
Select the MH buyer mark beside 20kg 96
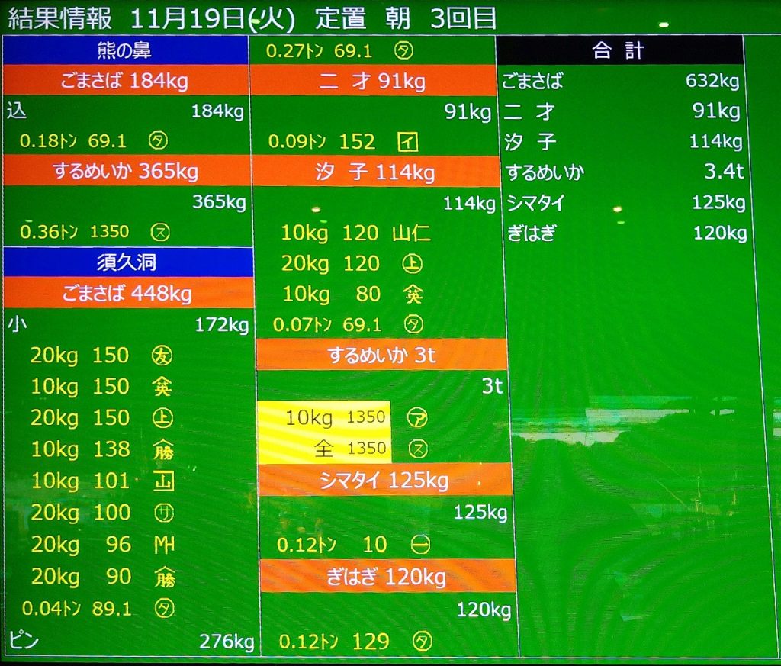click(x=163, y=545)
